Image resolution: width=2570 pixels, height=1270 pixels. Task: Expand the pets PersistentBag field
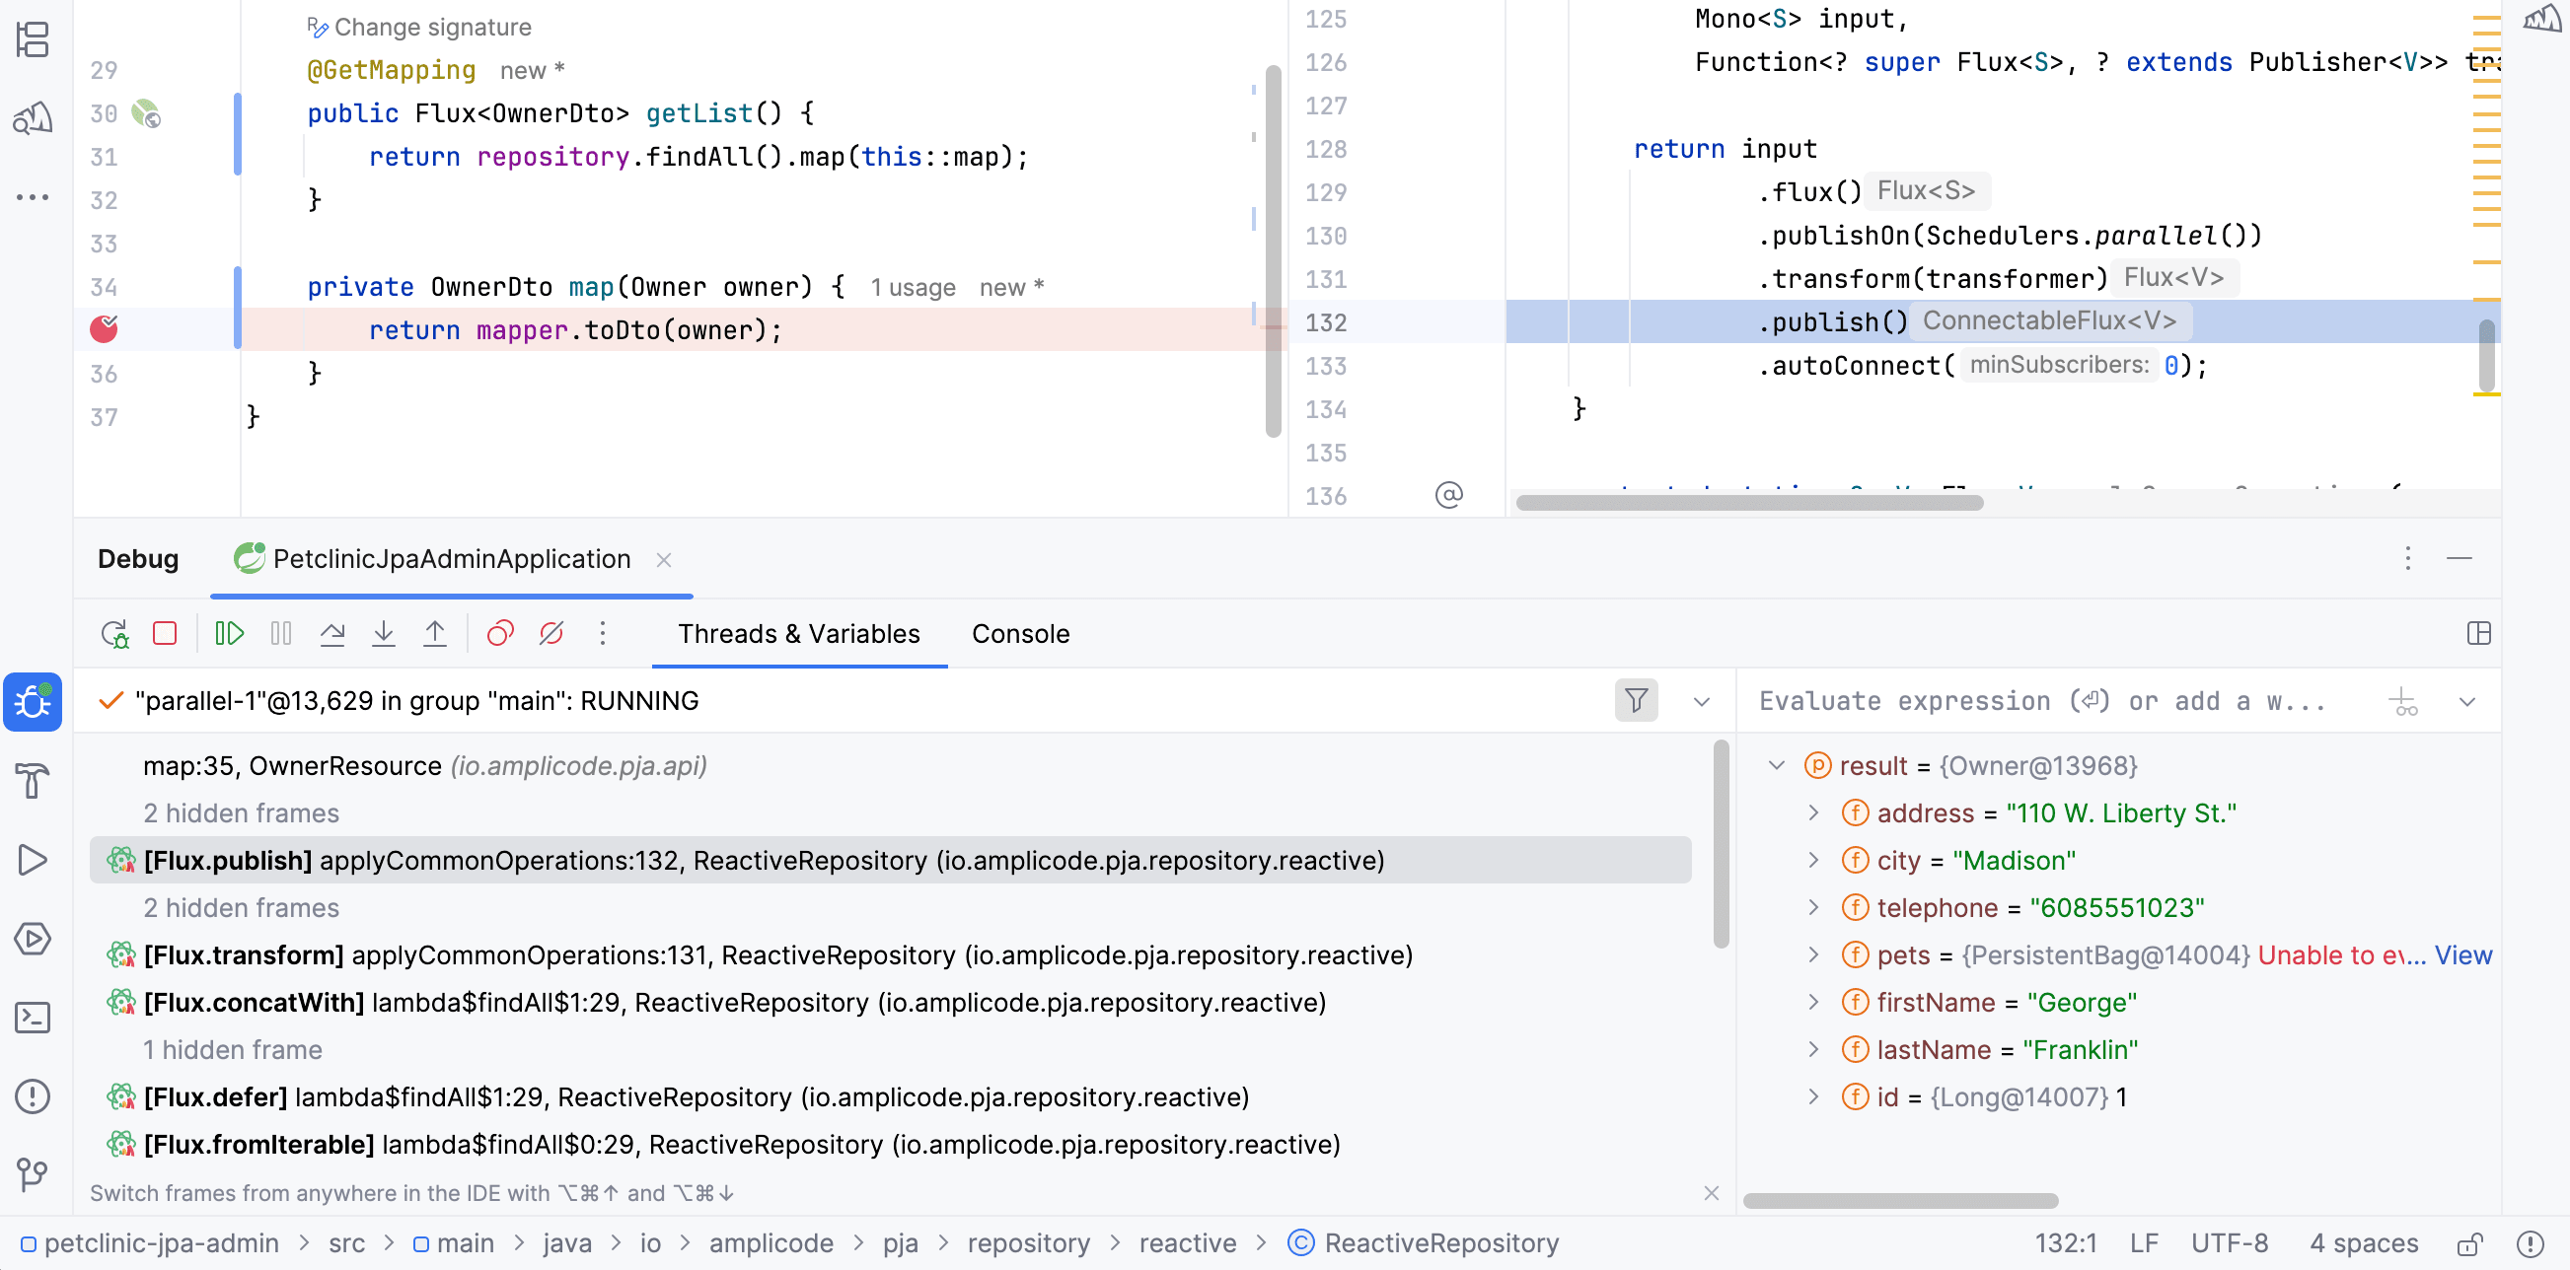click(x=1813, y=955)
